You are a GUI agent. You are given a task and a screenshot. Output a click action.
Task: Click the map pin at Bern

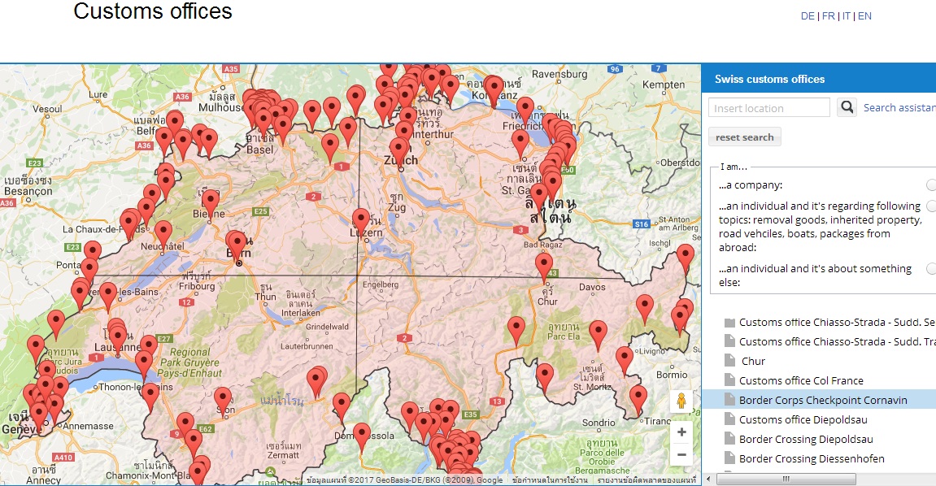click(237, 246)
